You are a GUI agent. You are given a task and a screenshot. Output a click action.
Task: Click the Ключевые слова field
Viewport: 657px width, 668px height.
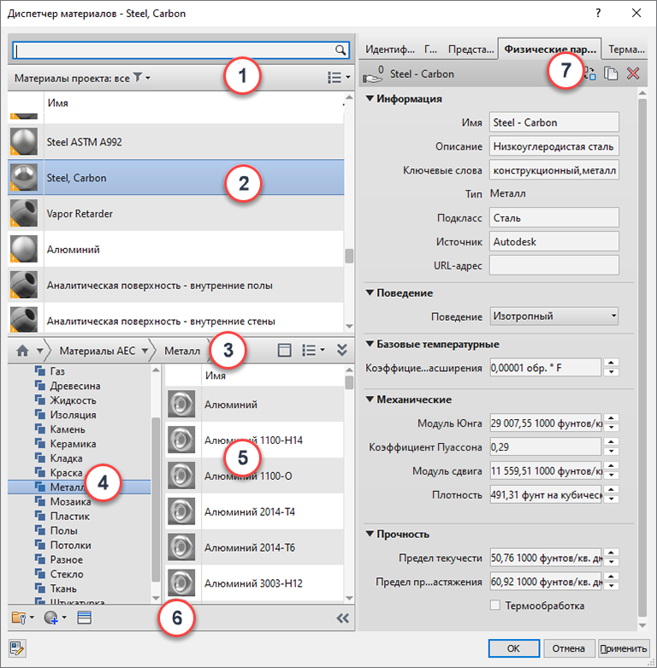click(553, 170)
